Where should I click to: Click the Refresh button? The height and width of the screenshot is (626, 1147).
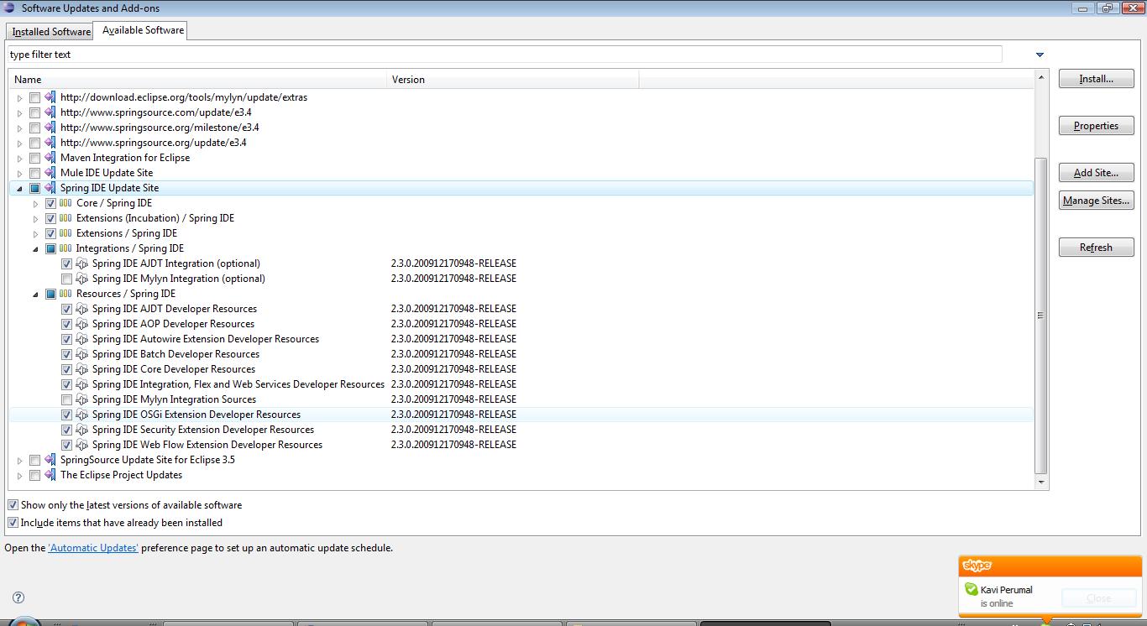pos(1096,248)
